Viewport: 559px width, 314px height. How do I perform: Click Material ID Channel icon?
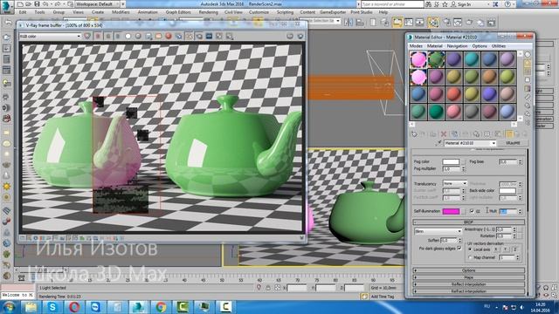[x=487, y=134]
